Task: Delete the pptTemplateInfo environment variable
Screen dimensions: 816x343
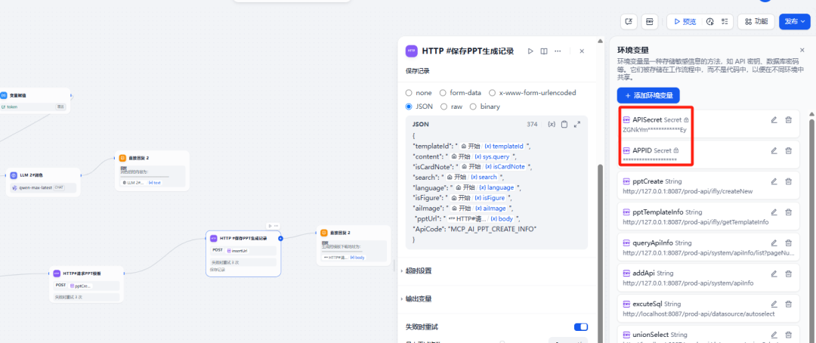Action: click(x=788, y=212)
